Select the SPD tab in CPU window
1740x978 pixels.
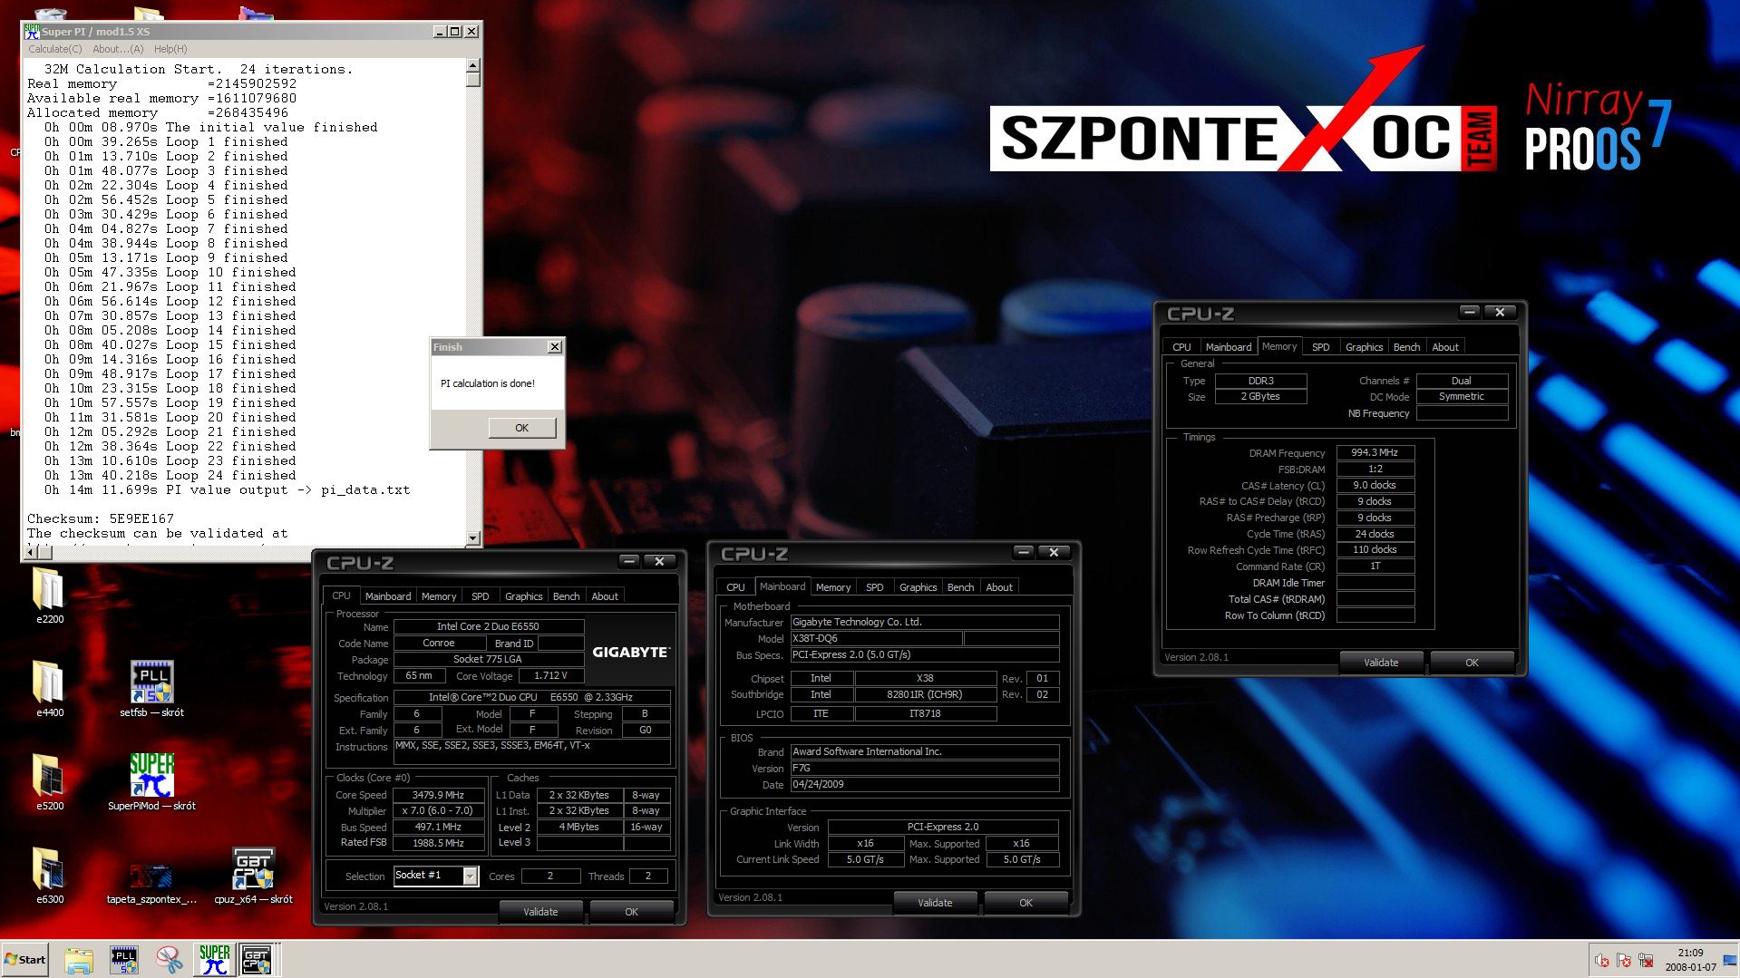(x=481, y=596)
